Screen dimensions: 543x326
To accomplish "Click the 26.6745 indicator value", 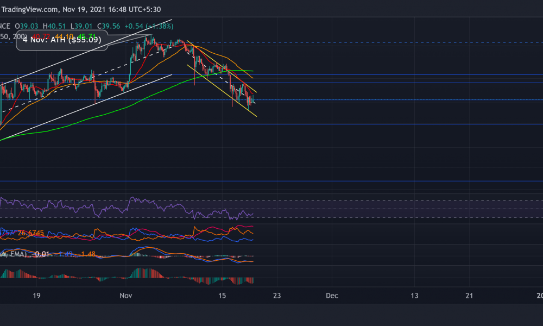I will pyautogui.click(x=31, y=233).
